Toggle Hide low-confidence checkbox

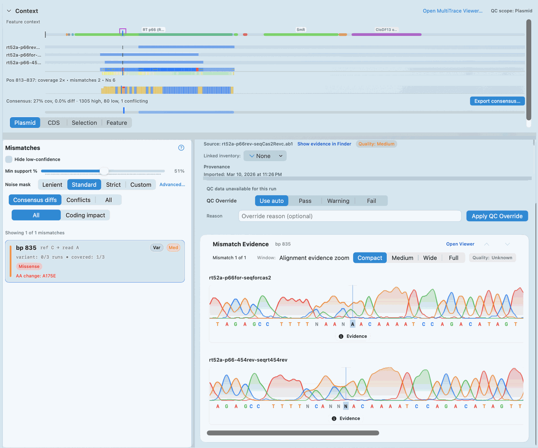tap(9, 159)
